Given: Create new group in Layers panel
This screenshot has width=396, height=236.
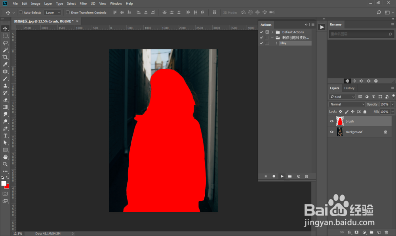Looking at the screenshot, I should pyautogui.click(x=371, y=232).
